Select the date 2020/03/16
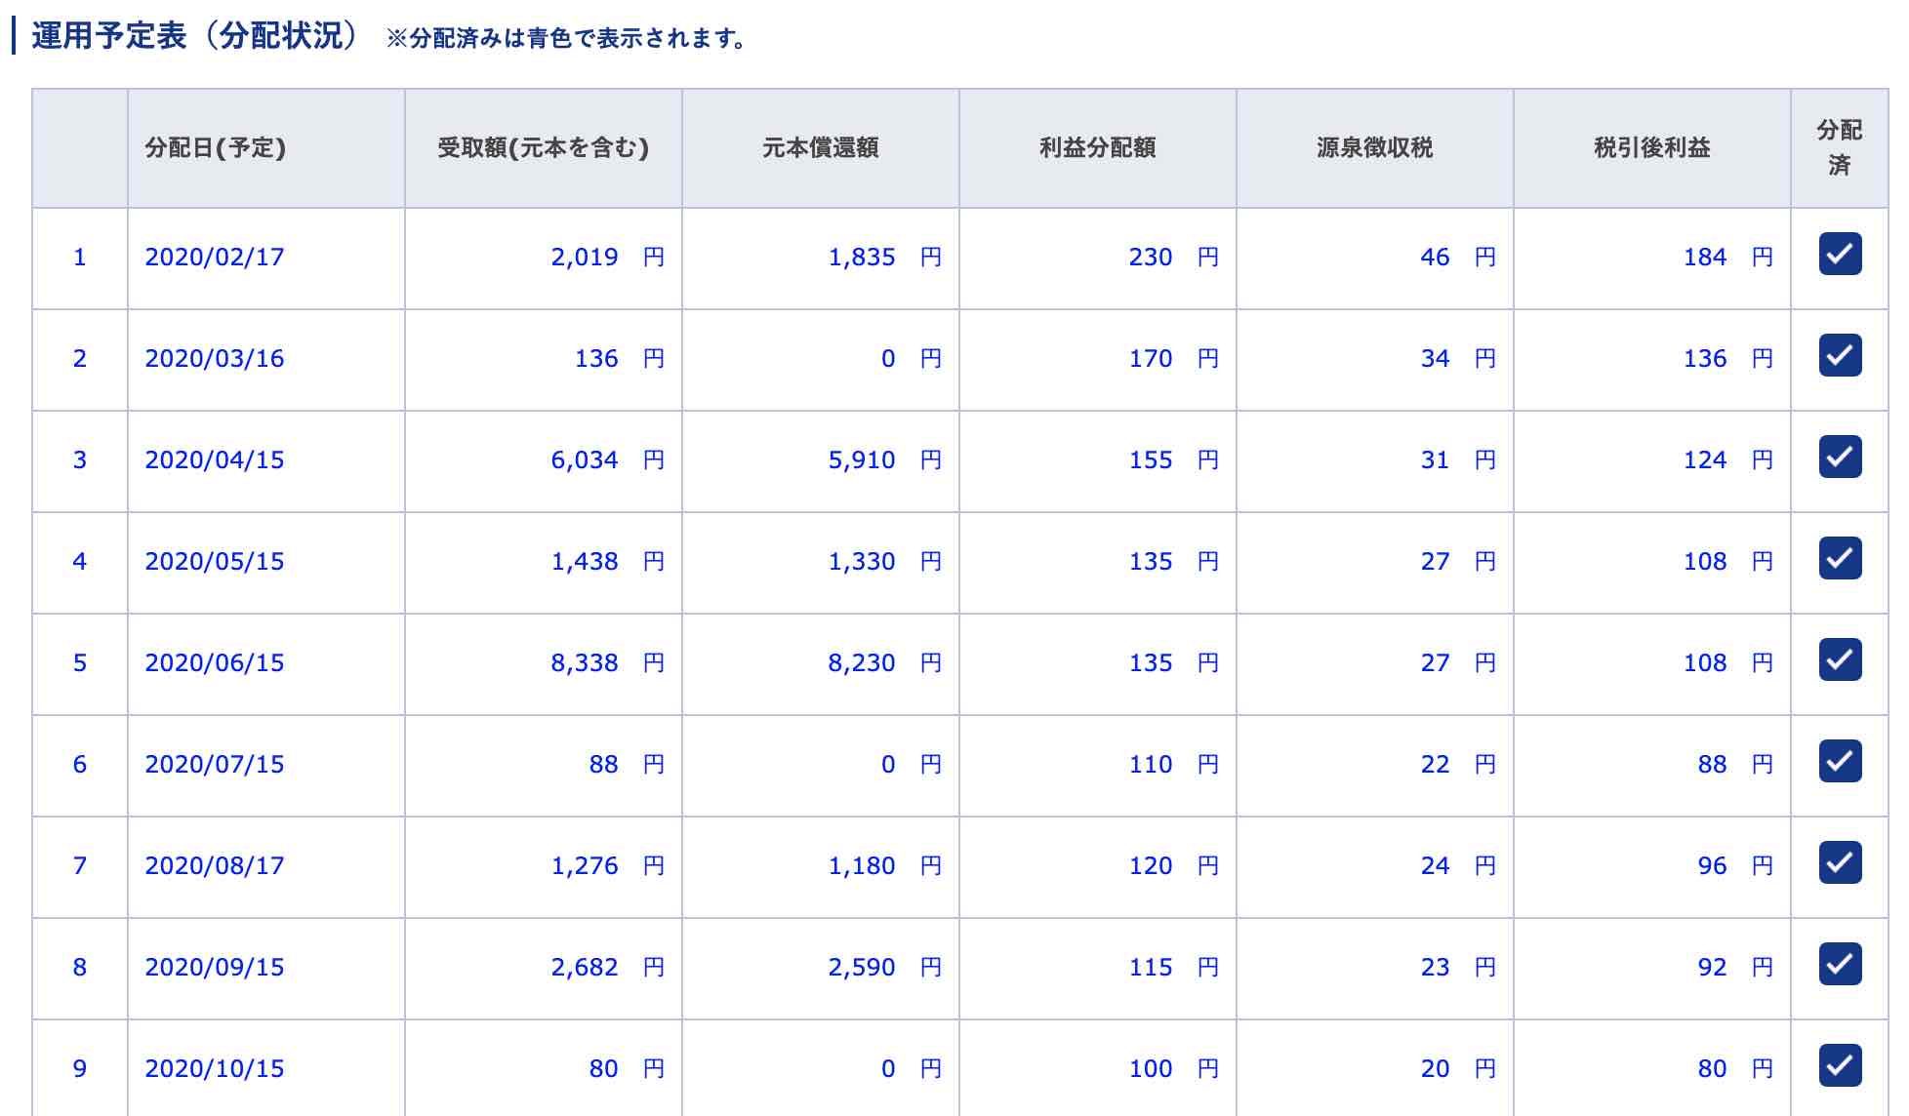Screen dimensions: 1909x1116 [x=215, y=358]
